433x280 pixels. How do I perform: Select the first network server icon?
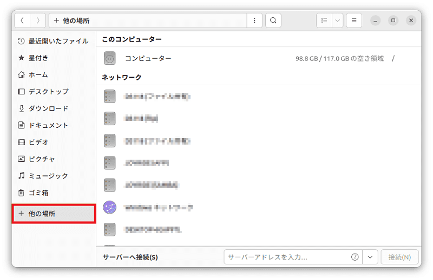[x=110, y=97]
